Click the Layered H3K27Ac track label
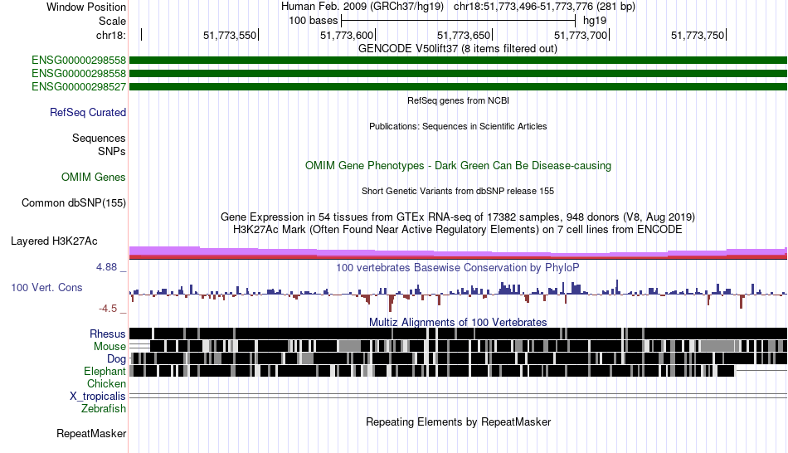The image size is (788, 453). point(54,241)
